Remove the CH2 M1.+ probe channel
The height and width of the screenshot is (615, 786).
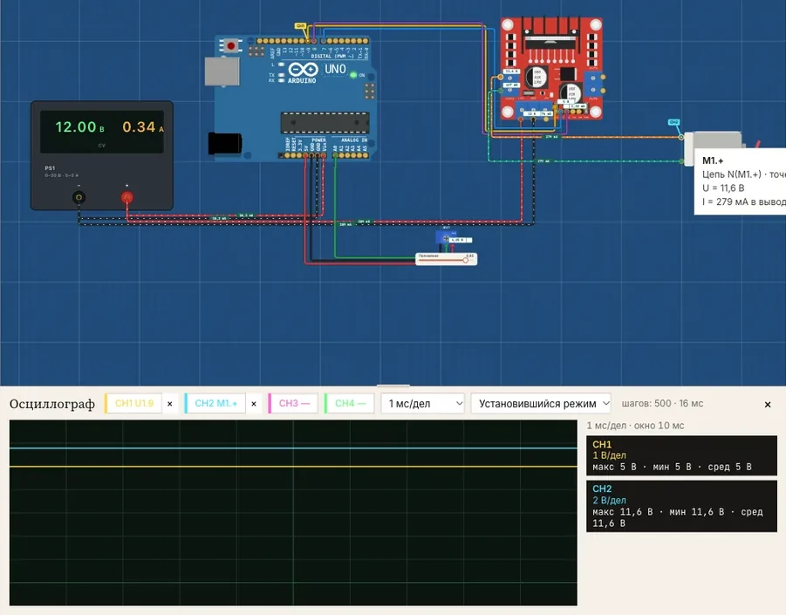[x=254, y=404]
